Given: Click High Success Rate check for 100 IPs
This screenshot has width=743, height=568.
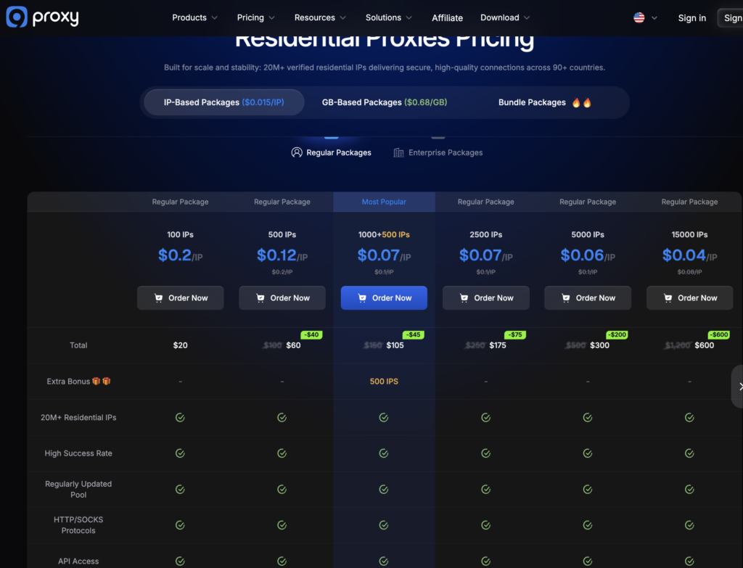Looking at the screenshot, I should point(180,453).
